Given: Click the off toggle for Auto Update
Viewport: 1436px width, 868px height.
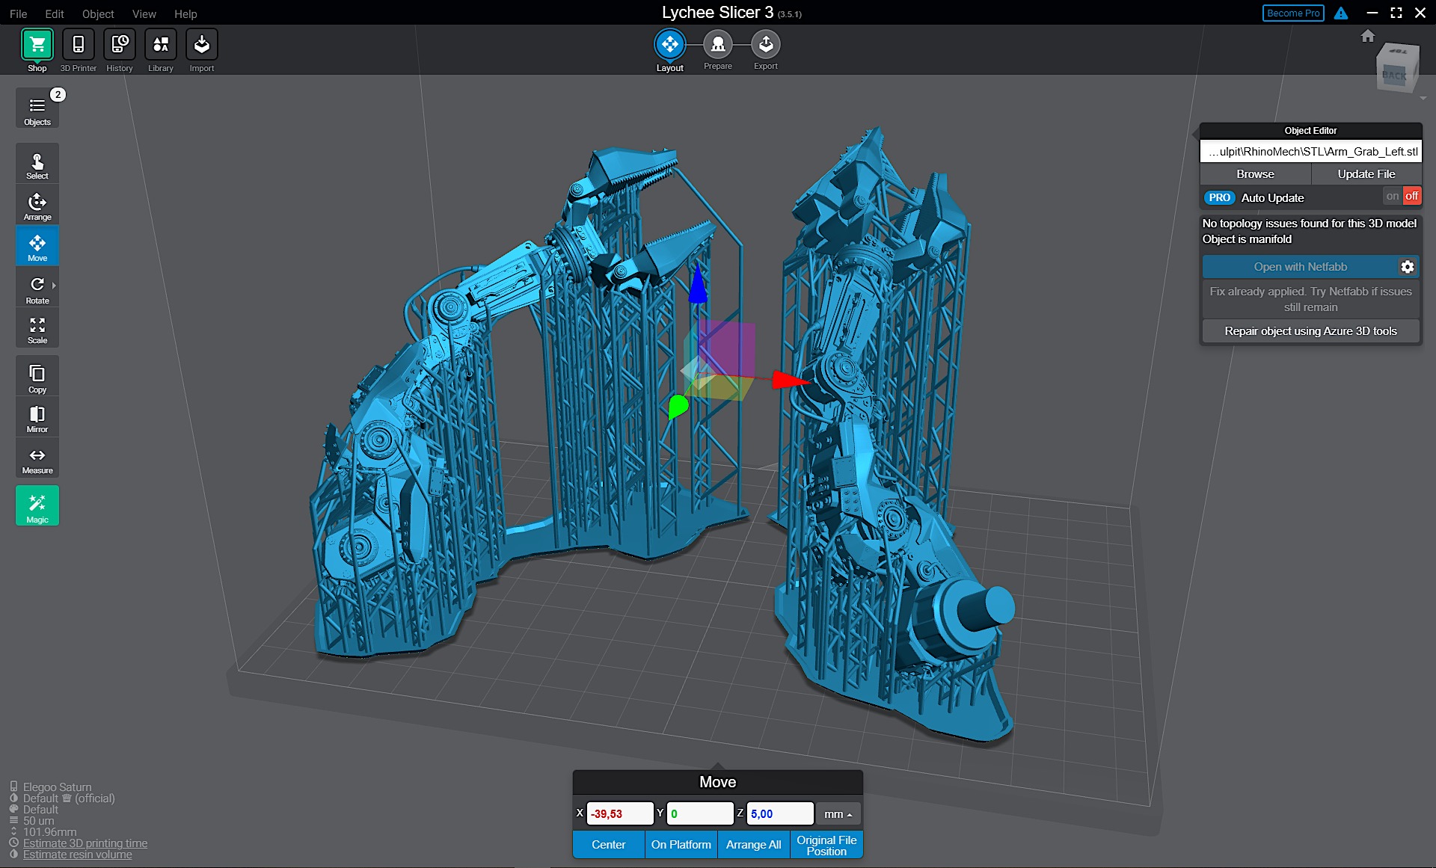Looking at the screenshot, I should tap(1411, 197).
